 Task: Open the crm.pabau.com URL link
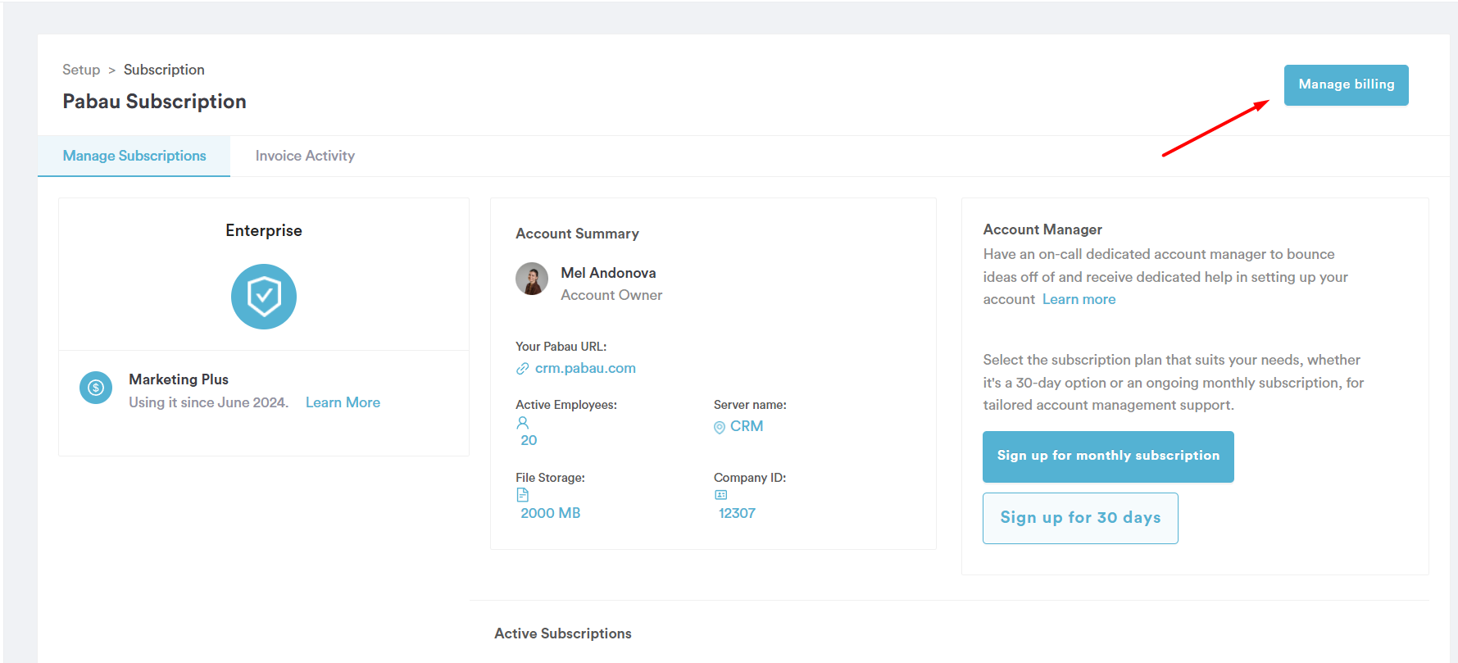click(x=585, y=368)
